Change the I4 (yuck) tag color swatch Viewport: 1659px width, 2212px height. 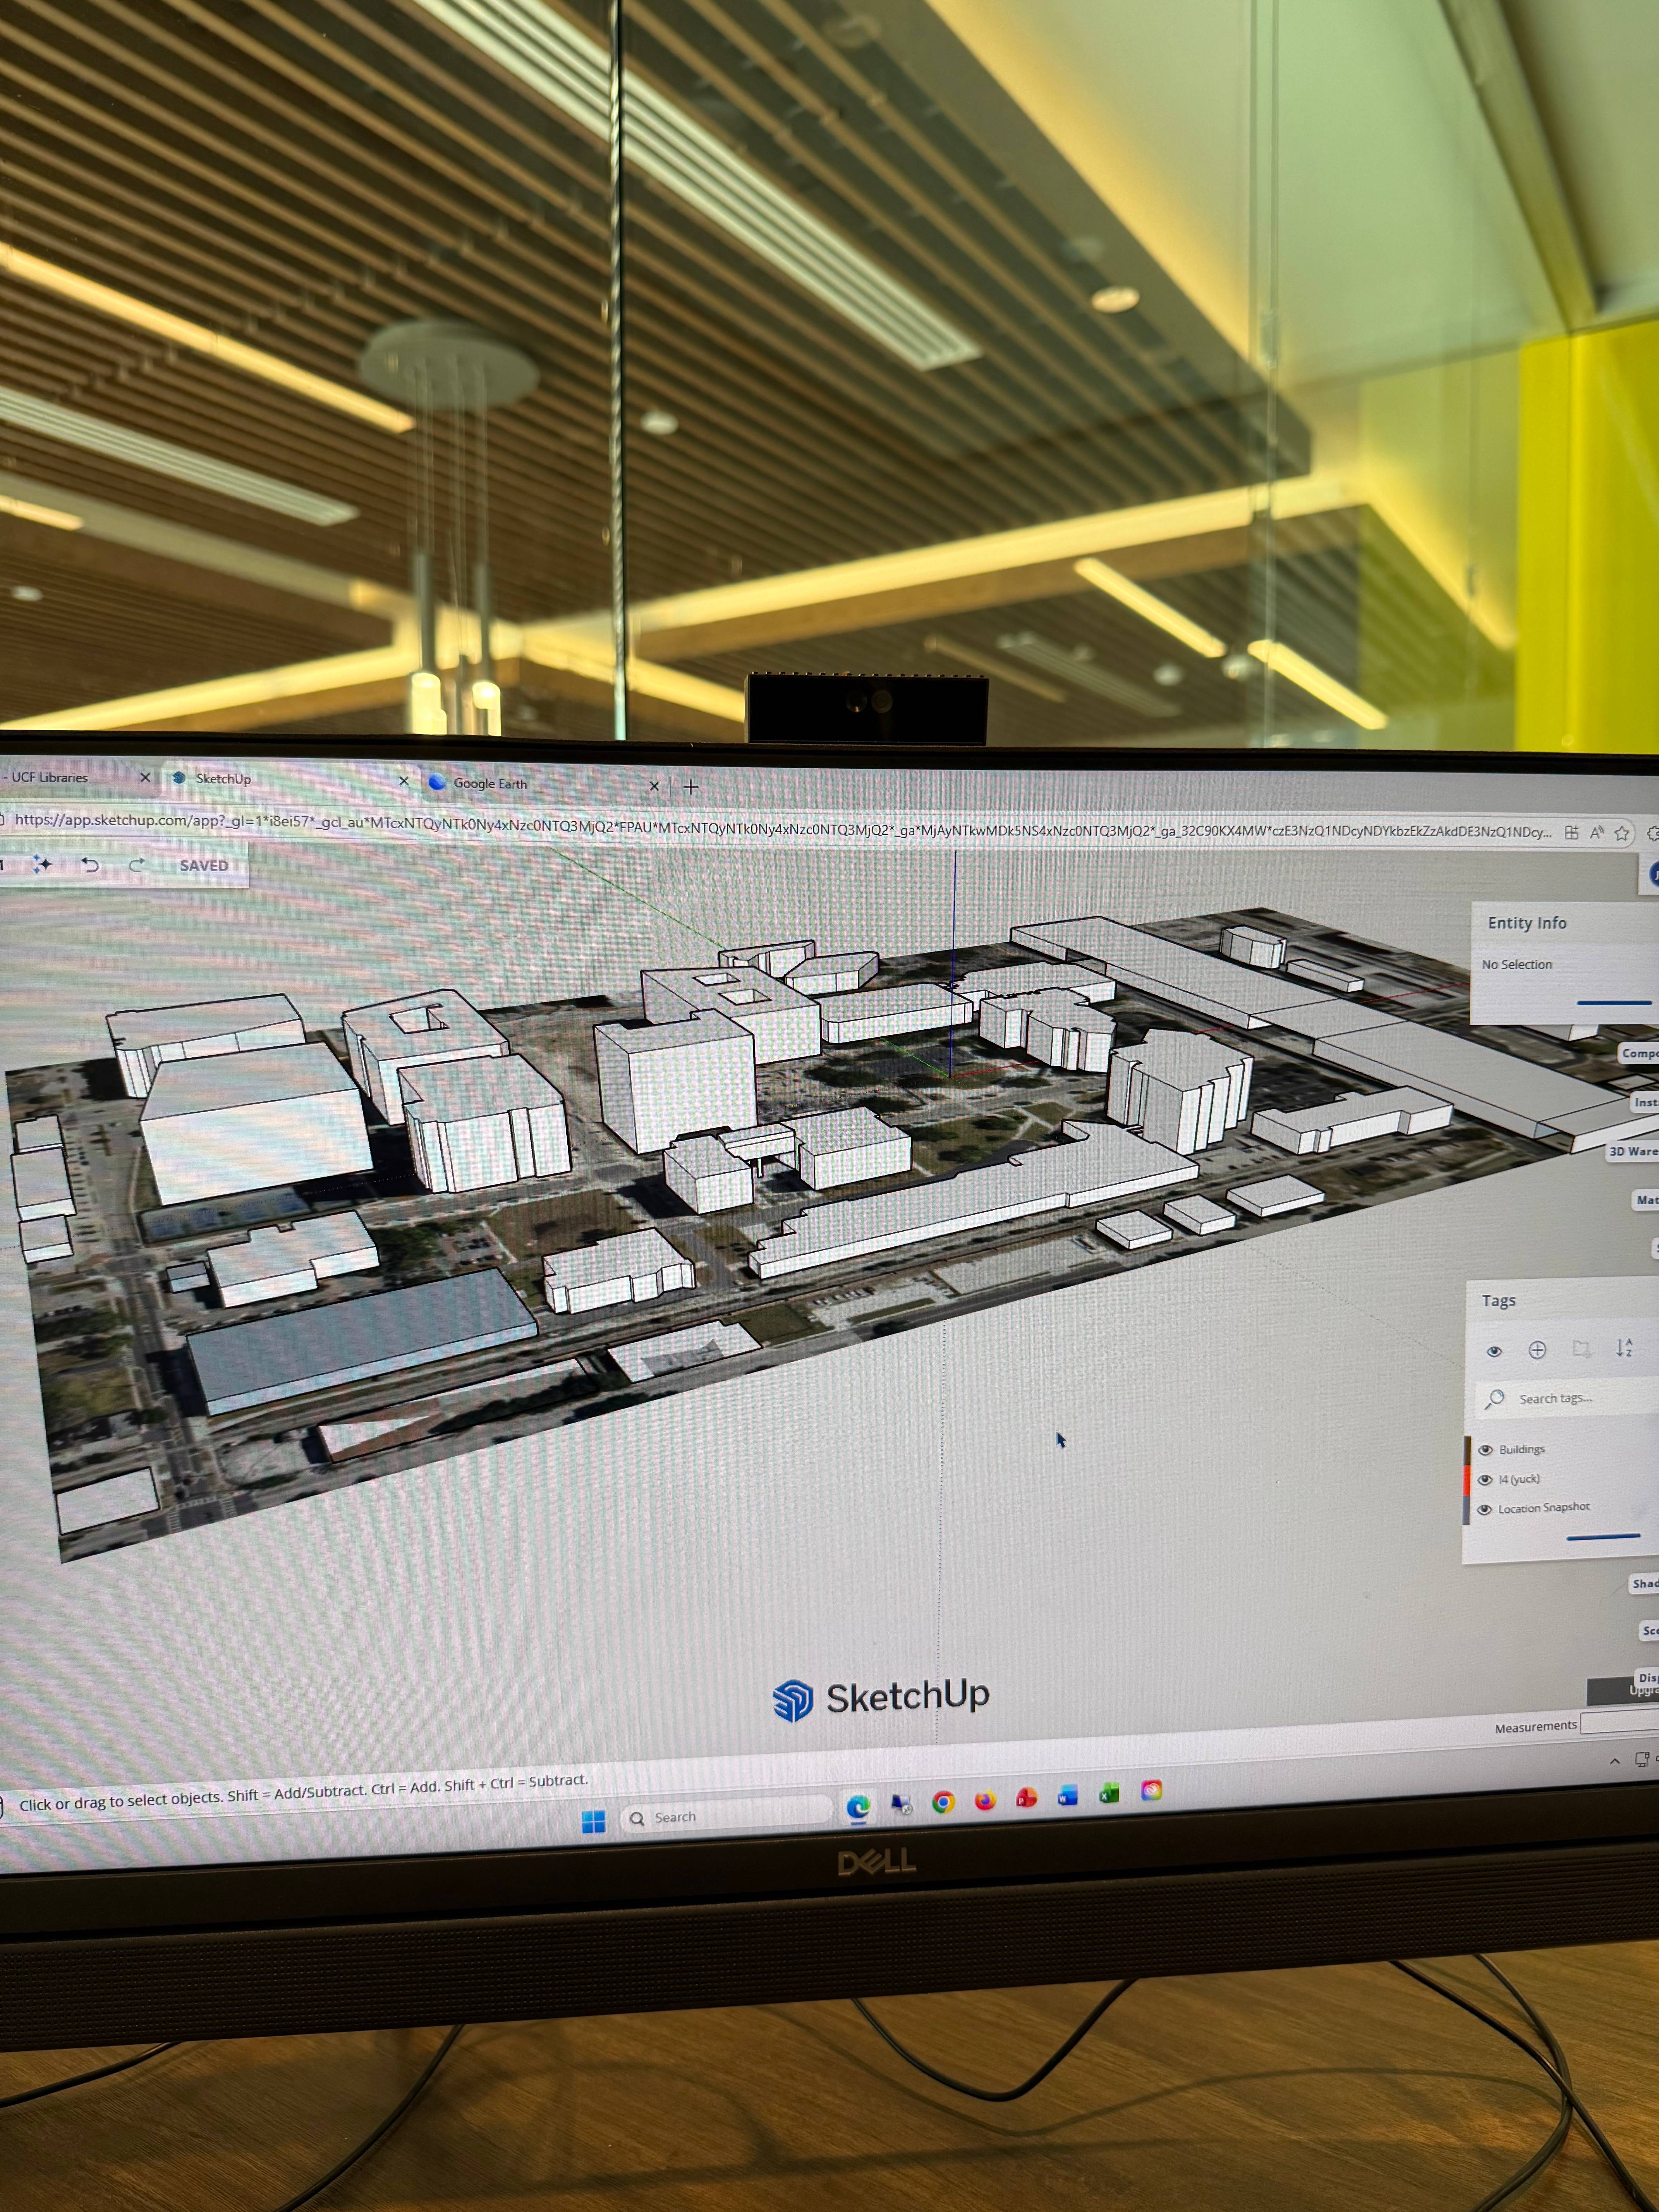(x=1467, y=1480)
